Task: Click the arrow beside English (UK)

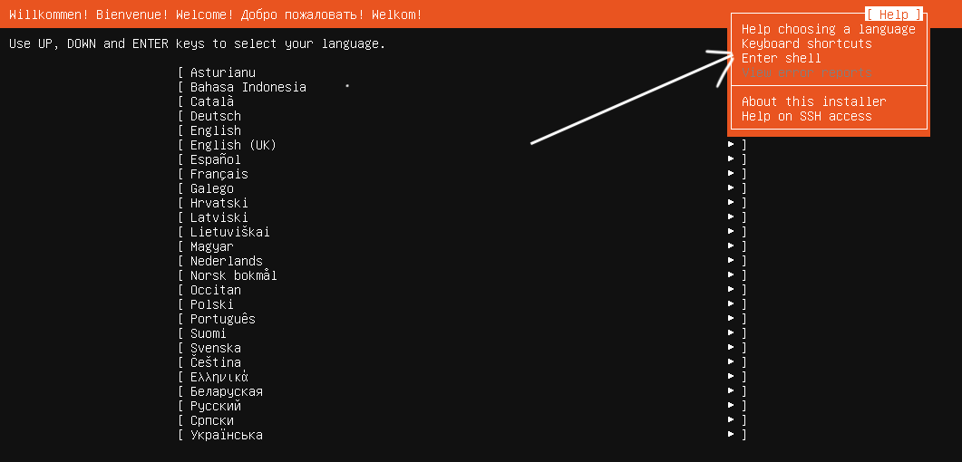Action: pyautogui.click(x=731, y=144)
